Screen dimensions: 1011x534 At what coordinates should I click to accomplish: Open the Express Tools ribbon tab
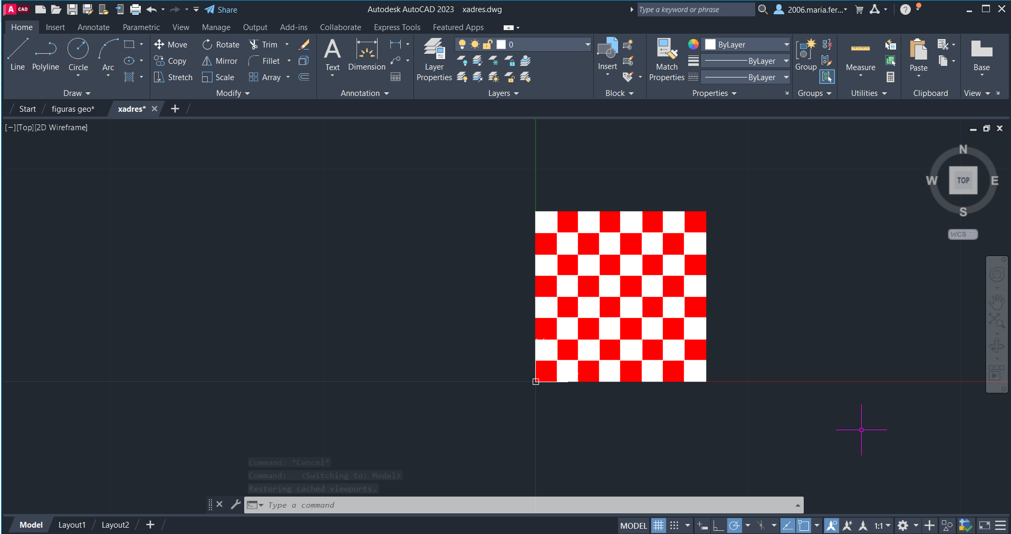[x=397, y=27]
